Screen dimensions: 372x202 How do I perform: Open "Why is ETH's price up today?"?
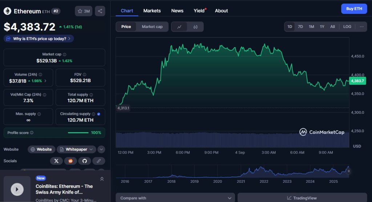39,39
